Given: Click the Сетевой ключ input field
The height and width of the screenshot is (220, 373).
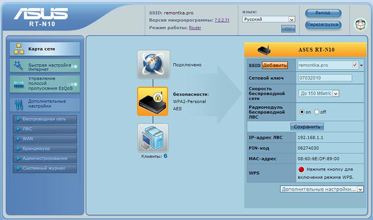Looking at the screenshot, I should (x=325, y=78).
